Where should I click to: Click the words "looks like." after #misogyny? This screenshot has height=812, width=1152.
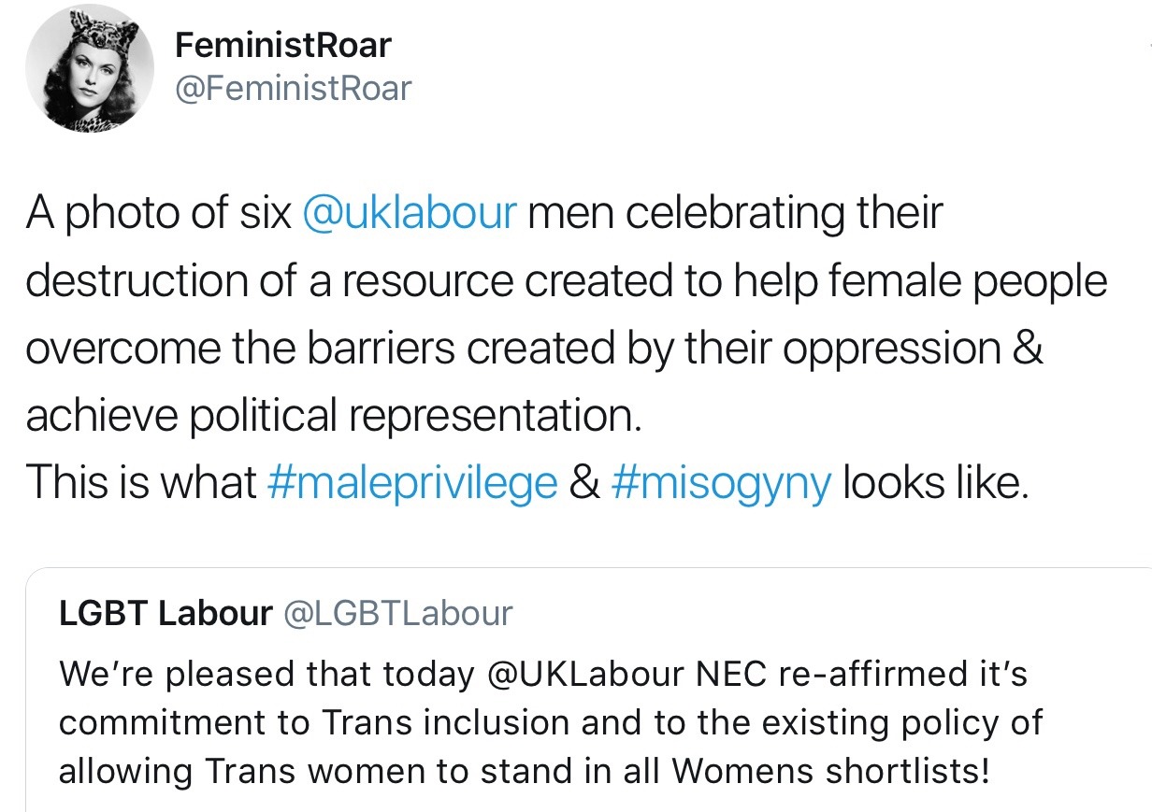935,482
